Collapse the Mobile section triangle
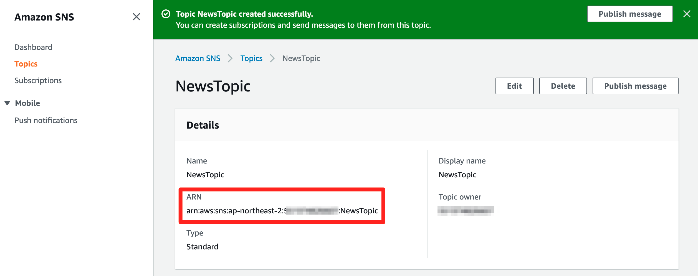 tap(7, 103)
